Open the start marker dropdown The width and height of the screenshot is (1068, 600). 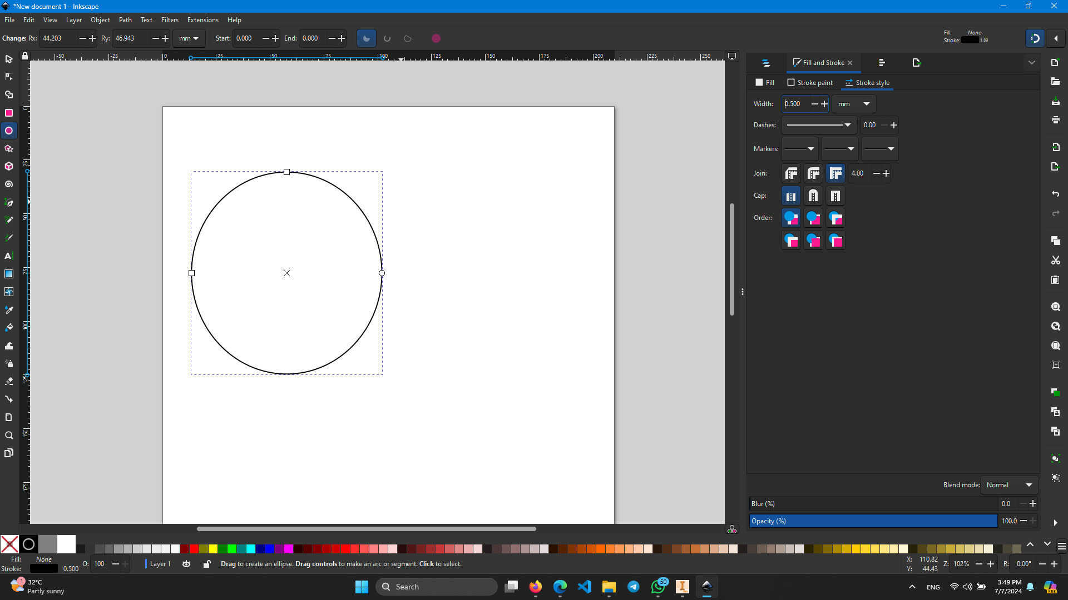pyautogui.click(x=799, y=149)
